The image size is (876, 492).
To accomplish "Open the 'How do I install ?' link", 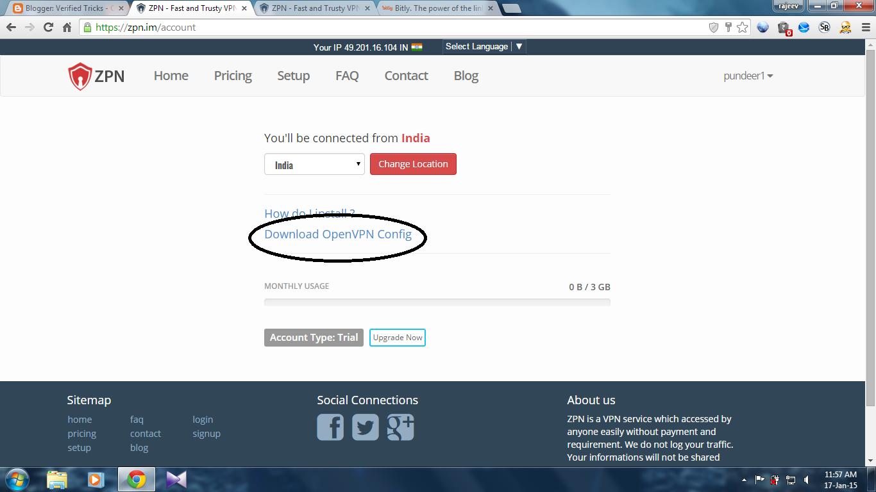I will click(310, 213).
